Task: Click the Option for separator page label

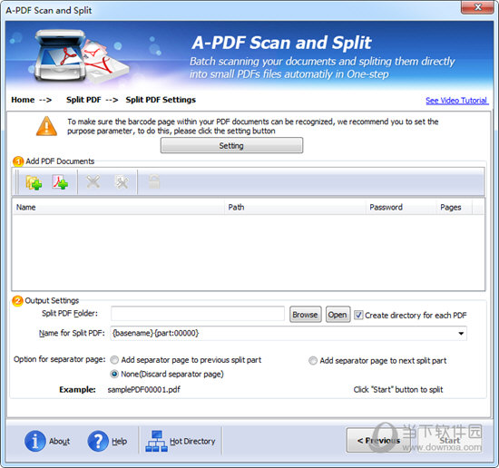Action: point(60,359)
